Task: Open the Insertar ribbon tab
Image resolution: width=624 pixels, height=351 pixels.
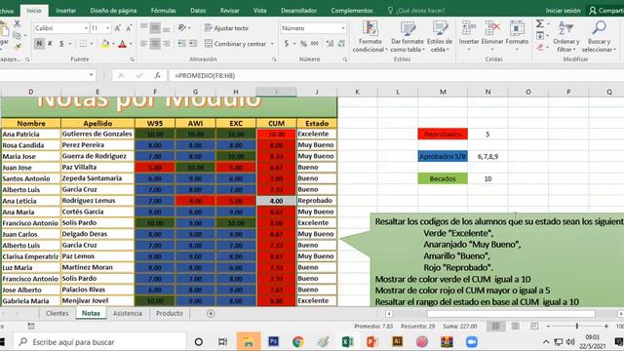Action: click(65, 11)
